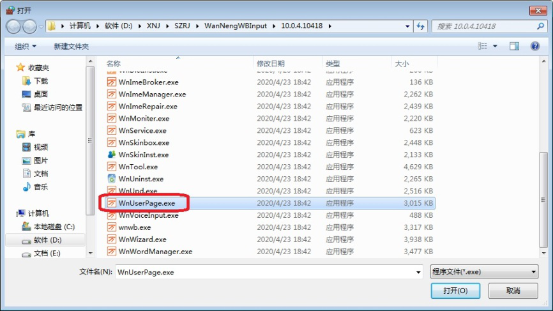The width and height of the screenshot is (553, 311).
Task: Click the navigation pane scrollbar thumb
Action: [x=90, y=140]
